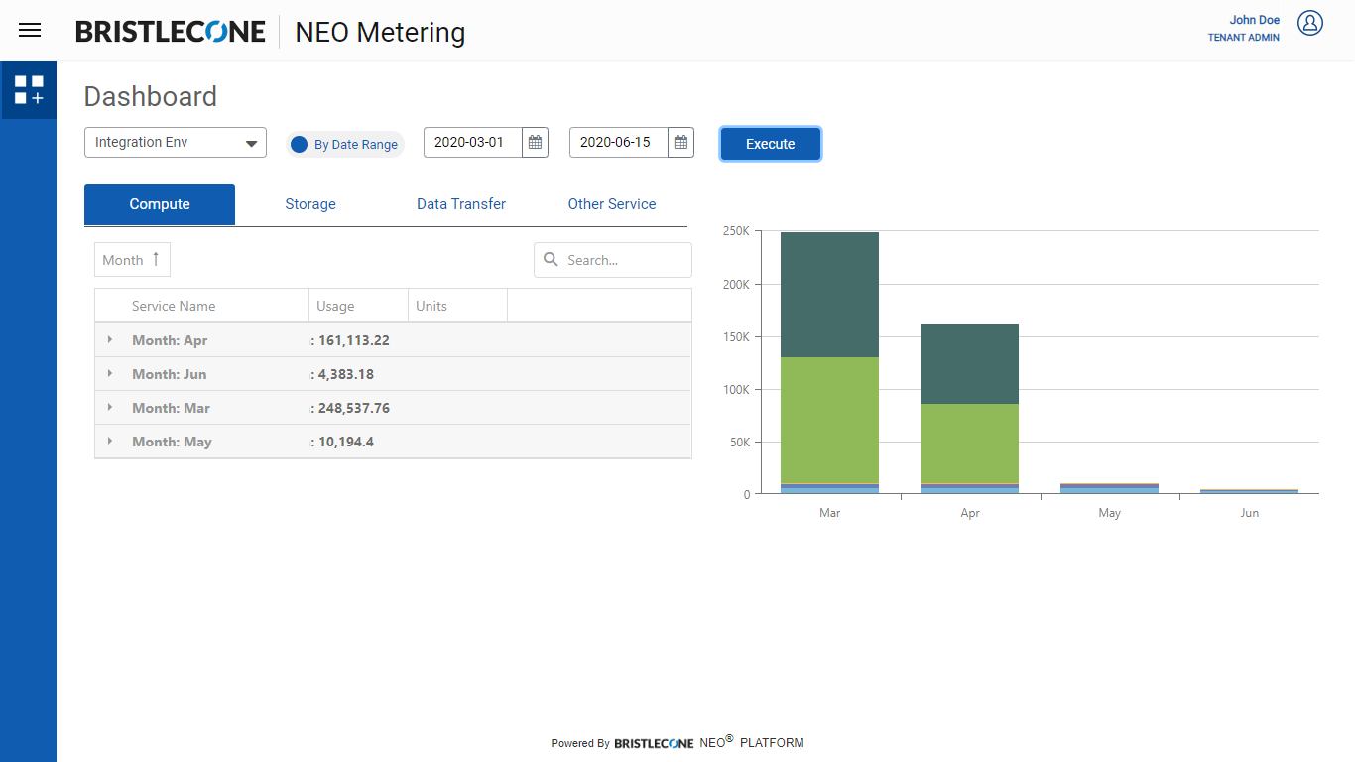Switch to the Storage tab

(x=310, y=204)
